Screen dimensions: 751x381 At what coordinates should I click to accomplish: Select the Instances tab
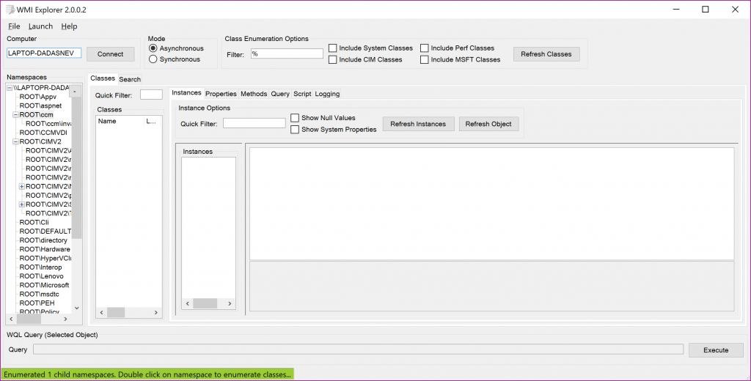coord(187,93)
